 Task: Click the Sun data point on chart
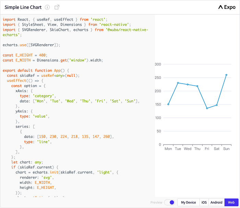tap(226, 75)
